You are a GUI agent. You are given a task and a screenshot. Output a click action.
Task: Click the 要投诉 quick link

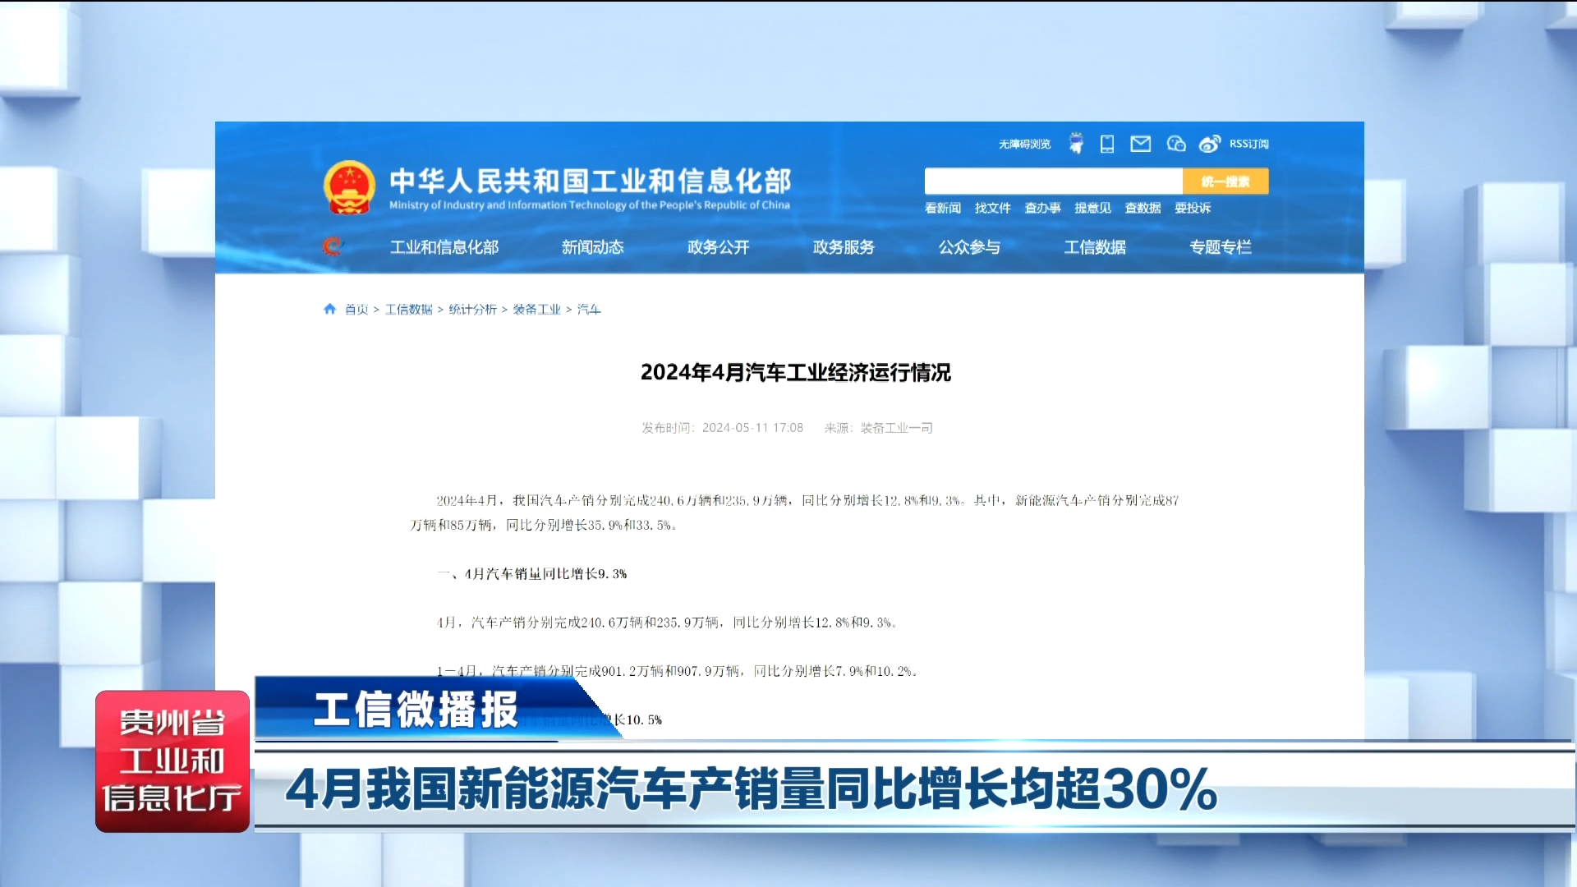[x=1192, y=208]
